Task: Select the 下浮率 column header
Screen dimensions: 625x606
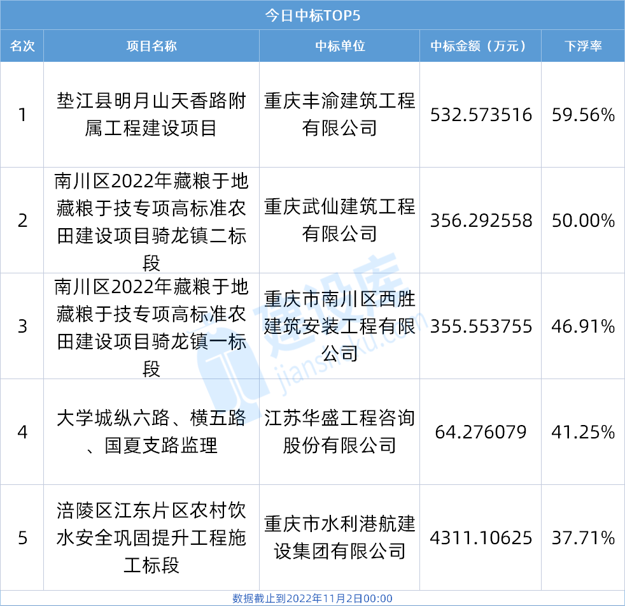Action: click(583, 47)
